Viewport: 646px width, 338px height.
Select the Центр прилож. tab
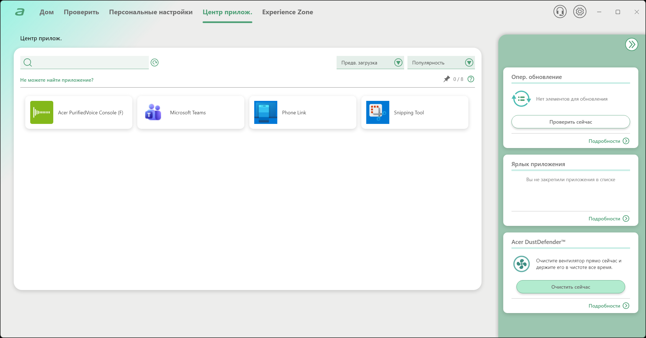[227, 12]
